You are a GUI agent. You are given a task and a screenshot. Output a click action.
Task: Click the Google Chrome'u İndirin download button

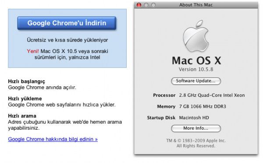(67, 23)
